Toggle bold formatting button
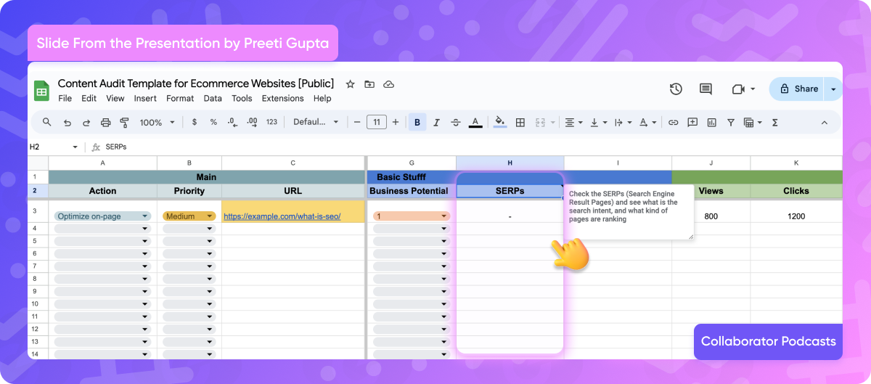This screenshot has height=384, width=871. coord(417,123)
